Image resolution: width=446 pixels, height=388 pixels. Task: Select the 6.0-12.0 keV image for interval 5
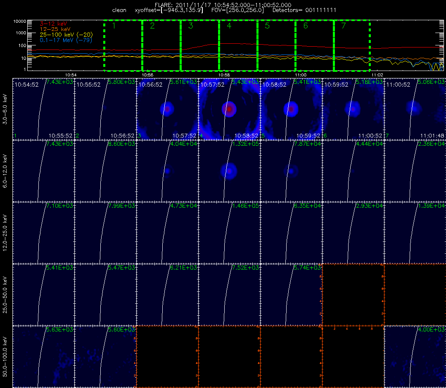(291, 171)
